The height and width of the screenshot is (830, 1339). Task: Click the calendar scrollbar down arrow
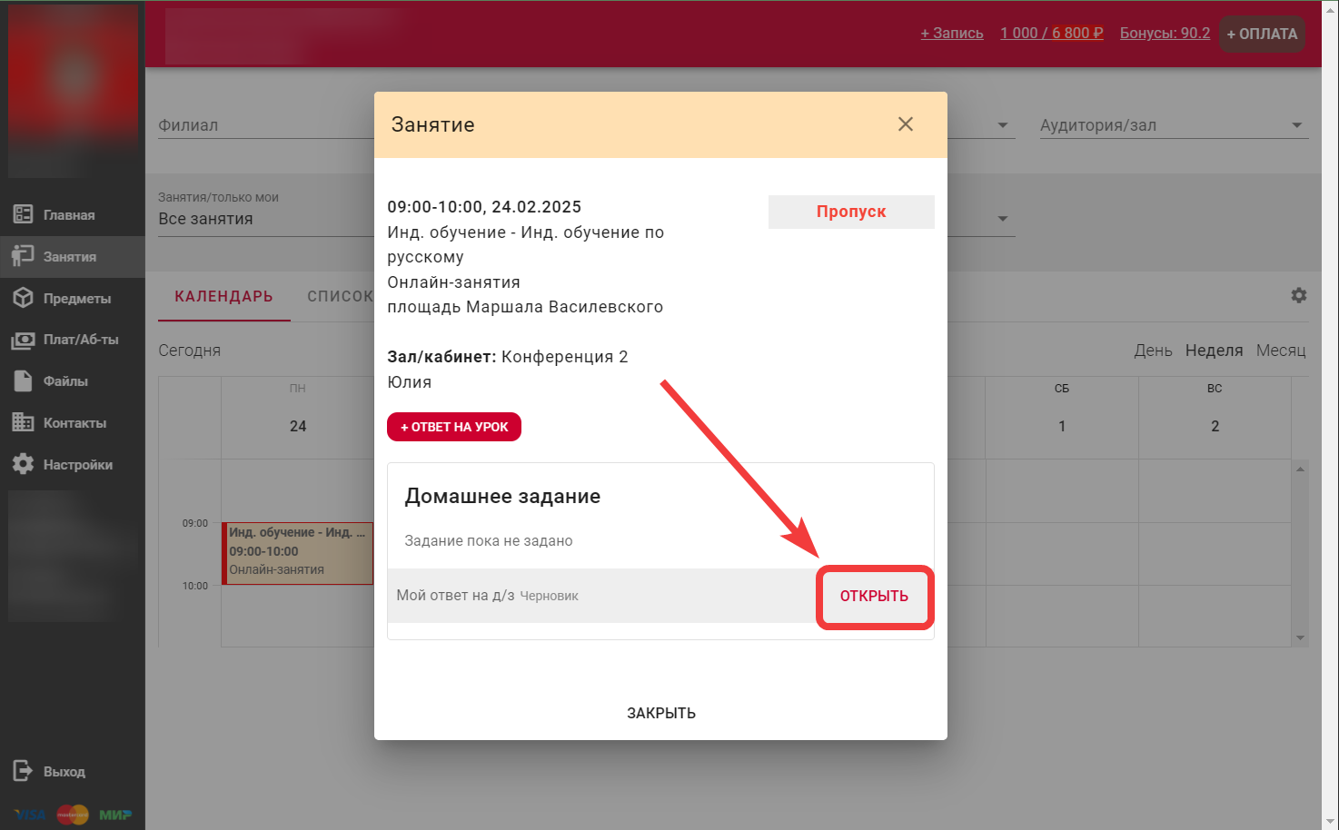pyautogui.click(x=1300, y=638)
